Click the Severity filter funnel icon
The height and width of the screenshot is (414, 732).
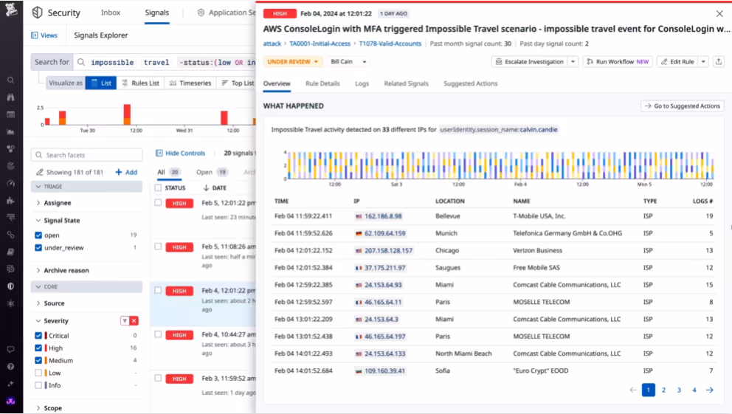(x=125, y=321)
